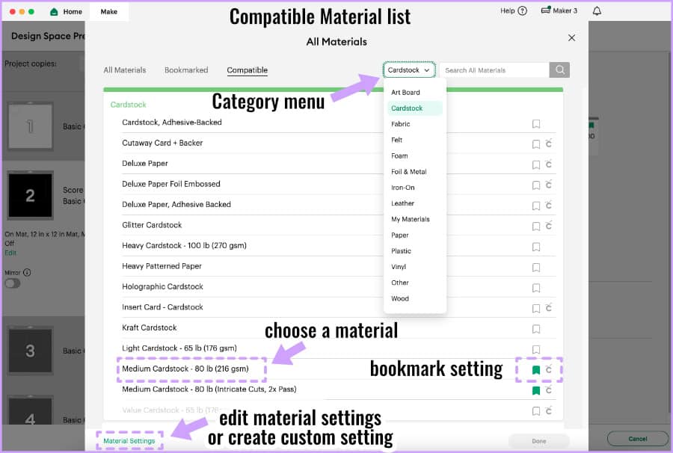This screenshot has width=673, height=453.
Task: Click Cricut icon beside Glitter Cardstock
Action: [x=549, y=226]
